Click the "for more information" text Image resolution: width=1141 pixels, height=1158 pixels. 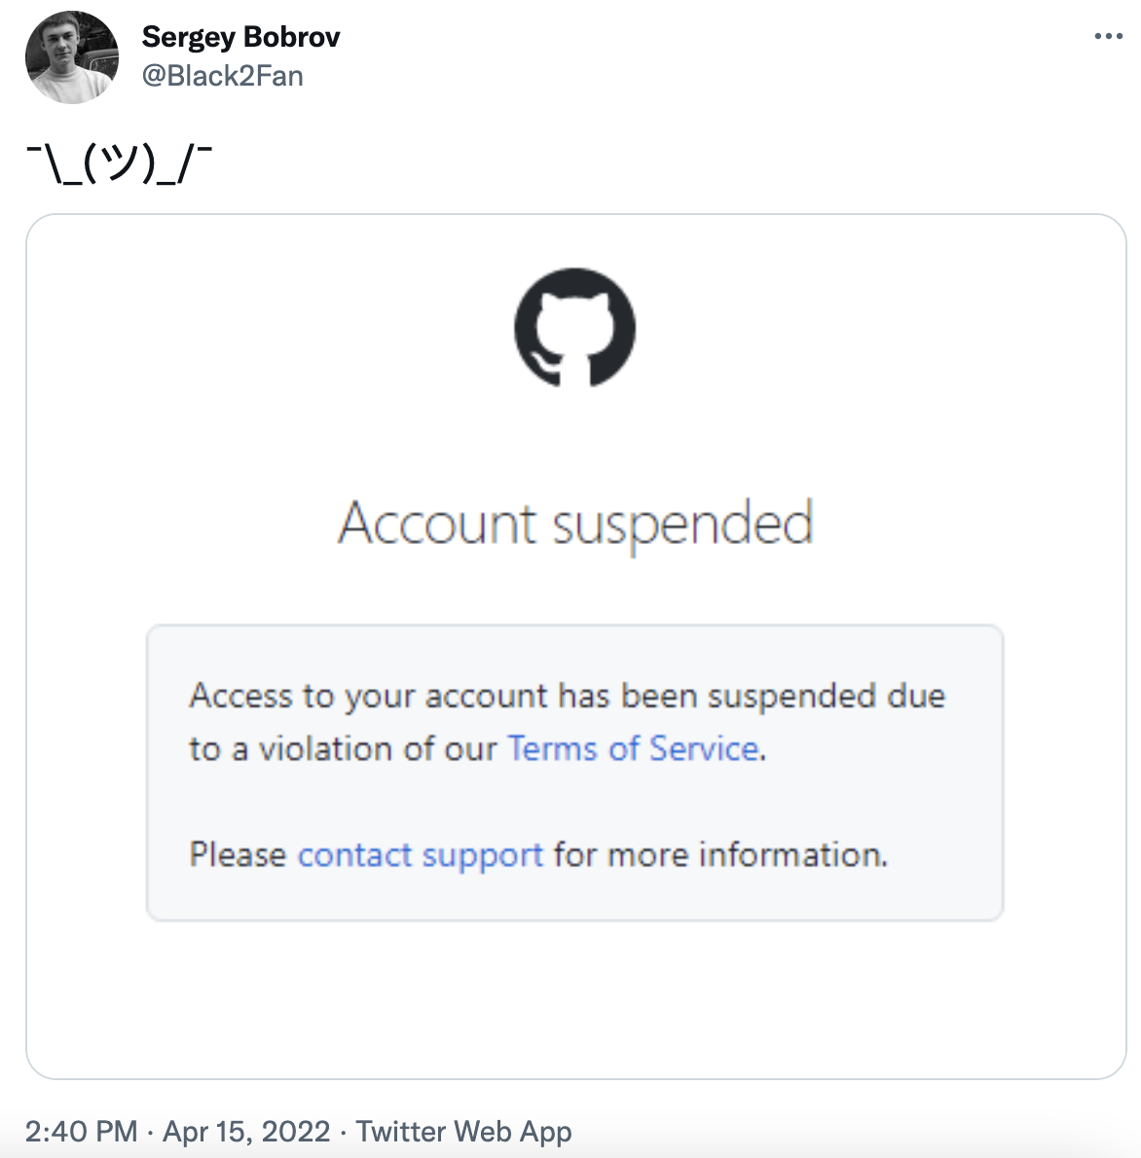click(720, 854)
